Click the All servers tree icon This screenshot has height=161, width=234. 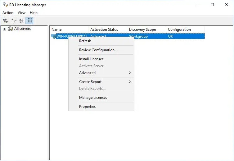pos(10,29)
